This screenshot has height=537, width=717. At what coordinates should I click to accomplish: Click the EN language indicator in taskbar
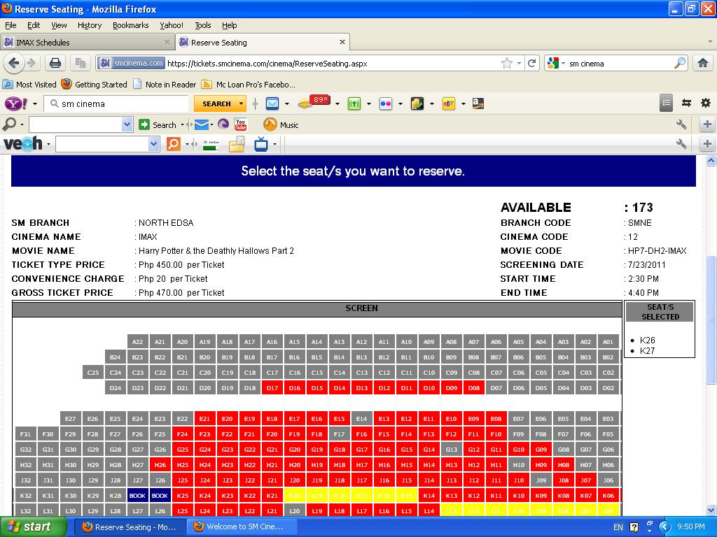tap(618, 527)
